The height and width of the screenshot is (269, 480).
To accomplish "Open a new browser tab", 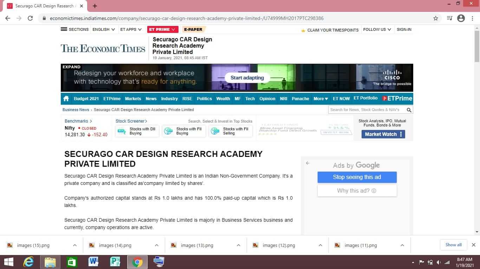I will coord(95,6).
